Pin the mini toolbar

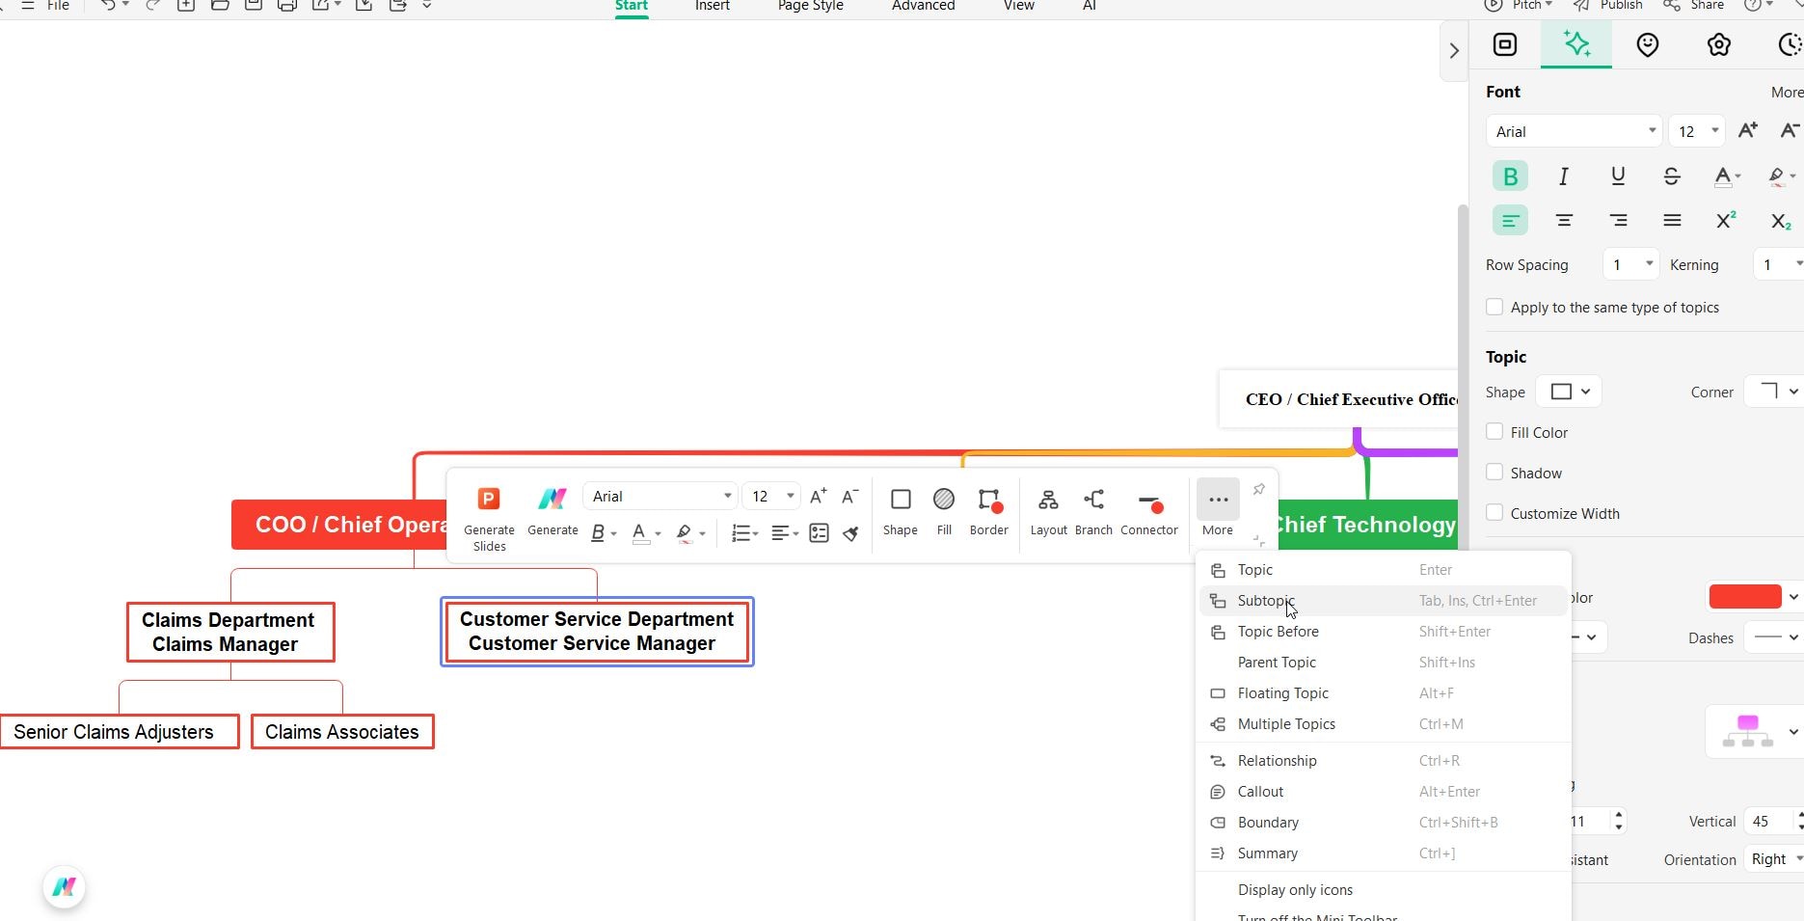pyautogui.click(x=1258, y=490)
